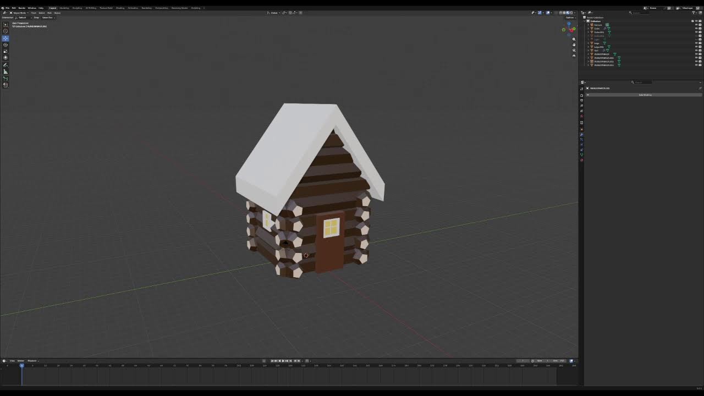704x396 pixels.
Task: Open the Object Data properties tab
Action: 581,155
